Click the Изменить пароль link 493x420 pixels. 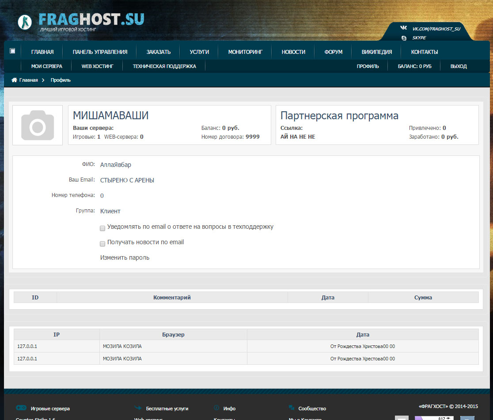(x=125, y=257)
